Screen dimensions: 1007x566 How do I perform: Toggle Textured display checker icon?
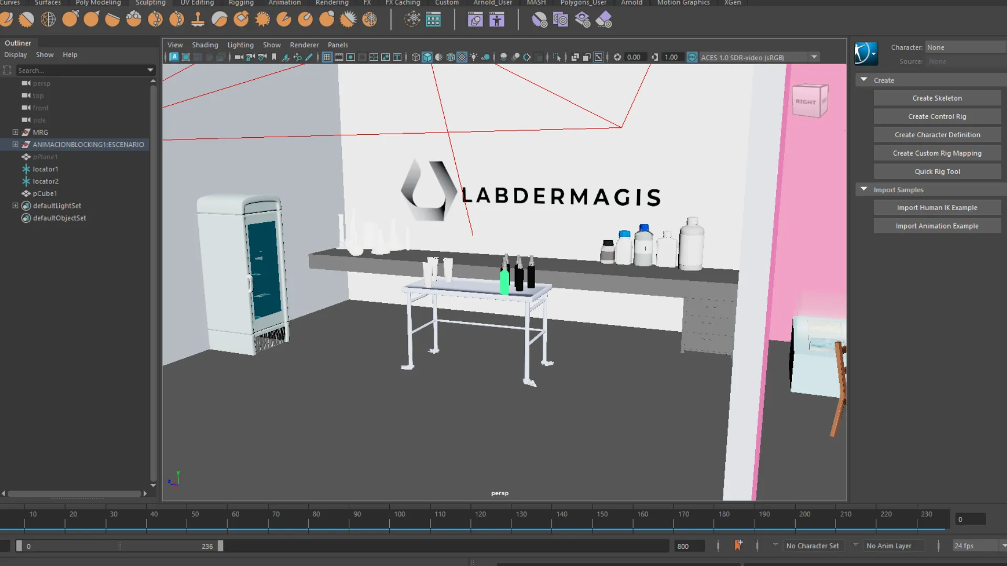tap(462, 57)
